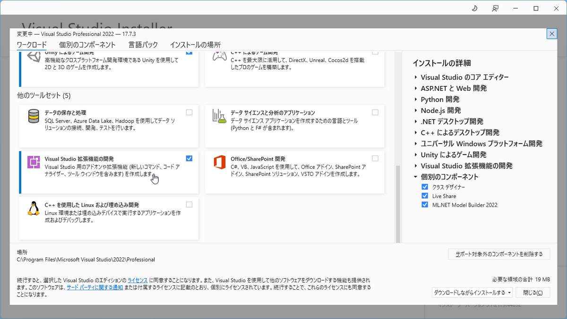Uncheck ML.NET Model Builder 2022 component
The width and height of the screenshot is (567, 319).
[424, 205]
